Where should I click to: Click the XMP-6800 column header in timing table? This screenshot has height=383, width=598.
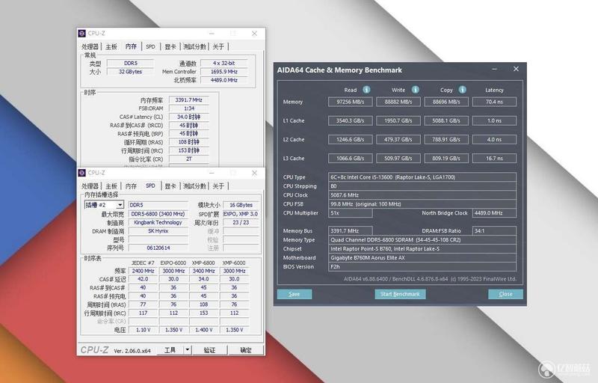[x=203, y=263]
